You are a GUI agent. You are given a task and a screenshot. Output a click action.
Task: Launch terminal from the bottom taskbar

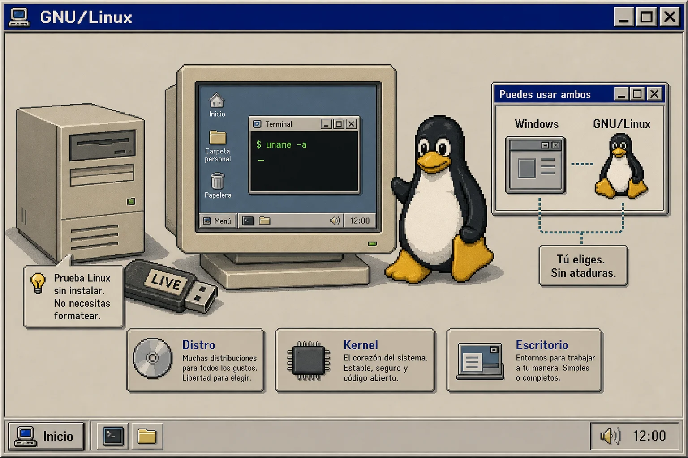point(113,436)
